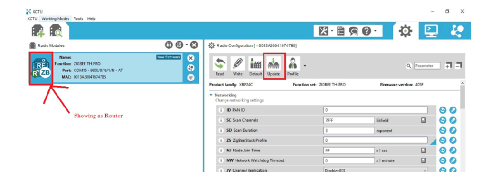Select the ZIGBEE TH PRO module icon
This screenshot has height=187, width=481.
(x=41, y=68)
